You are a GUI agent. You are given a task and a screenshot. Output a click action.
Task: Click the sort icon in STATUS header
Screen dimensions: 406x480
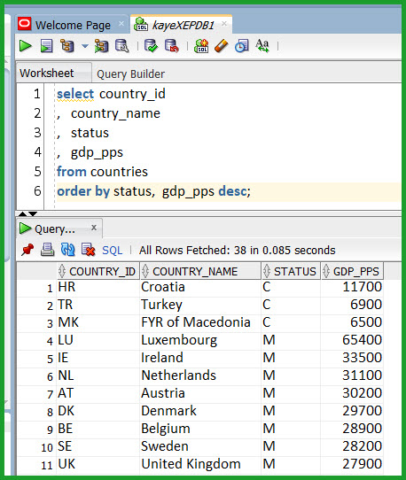pyautogui.click(x=267, y=271)
